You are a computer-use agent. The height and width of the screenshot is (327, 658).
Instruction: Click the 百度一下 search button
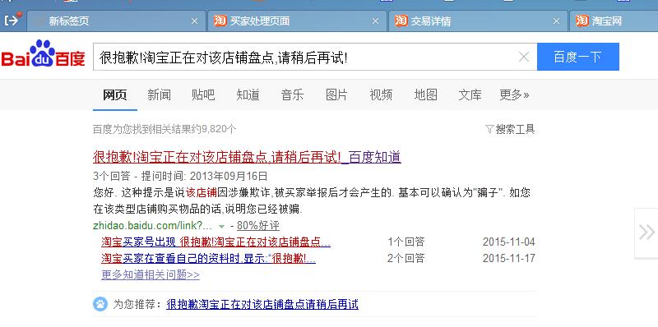click(578, 57)
